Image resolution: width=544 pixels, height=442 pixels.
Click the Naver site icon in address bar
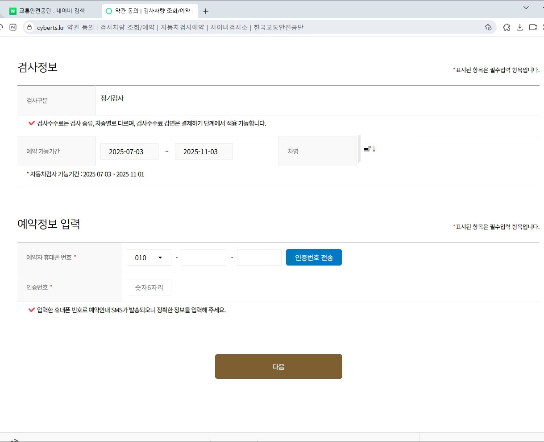pos(13,27)
